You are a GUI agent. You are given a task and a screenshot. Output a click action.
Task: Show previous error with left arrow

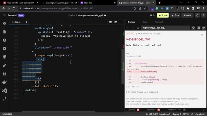[128, 34]
